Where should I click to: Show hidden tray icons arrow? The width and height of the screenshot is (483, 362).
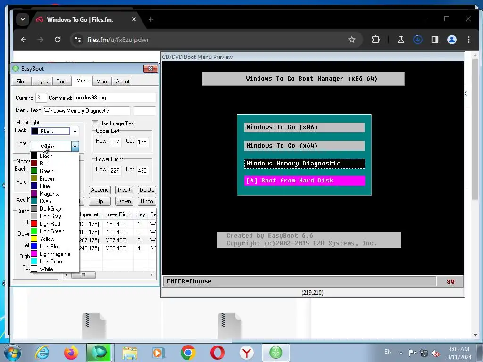[401, 353]
